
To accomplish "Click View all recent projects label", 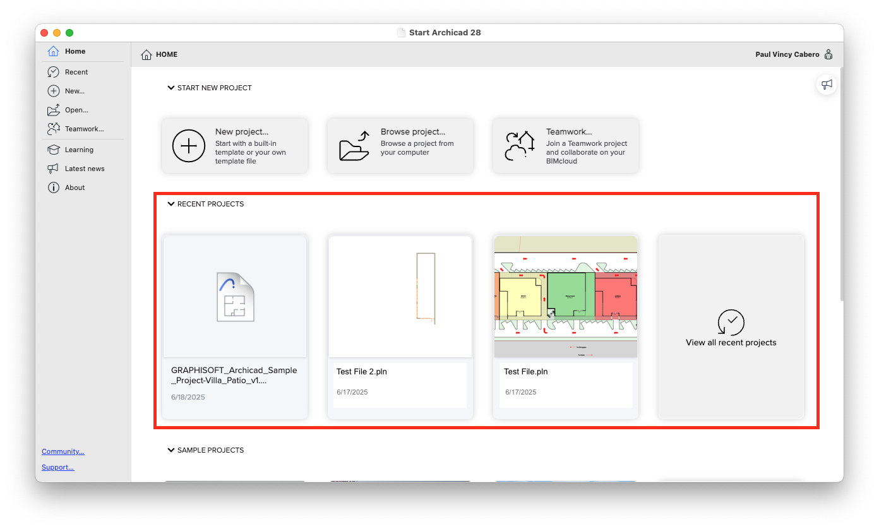I will click(731, 343).
